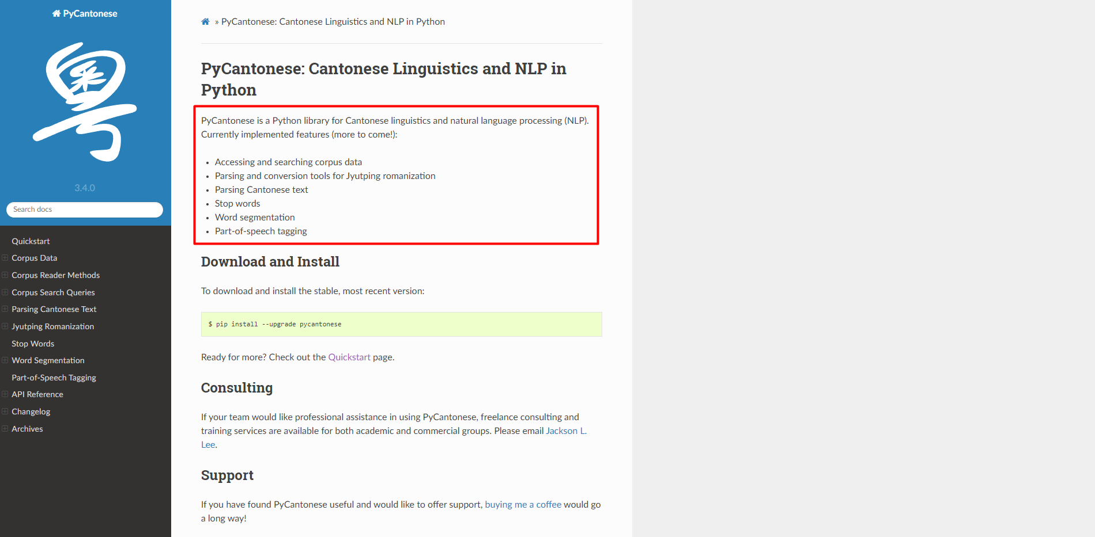Click the 3.4.0 version label

click(x=85, y=188)
